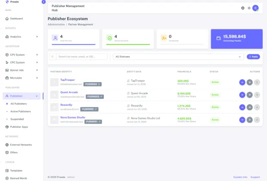
Task: Click the blue view button for Rewardly
Action: pyautogui.click(x=242, y=107)
